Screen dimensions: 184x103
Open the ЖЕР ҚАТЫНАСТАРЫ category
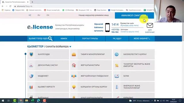pyautogui.click(x=91, y=65)
